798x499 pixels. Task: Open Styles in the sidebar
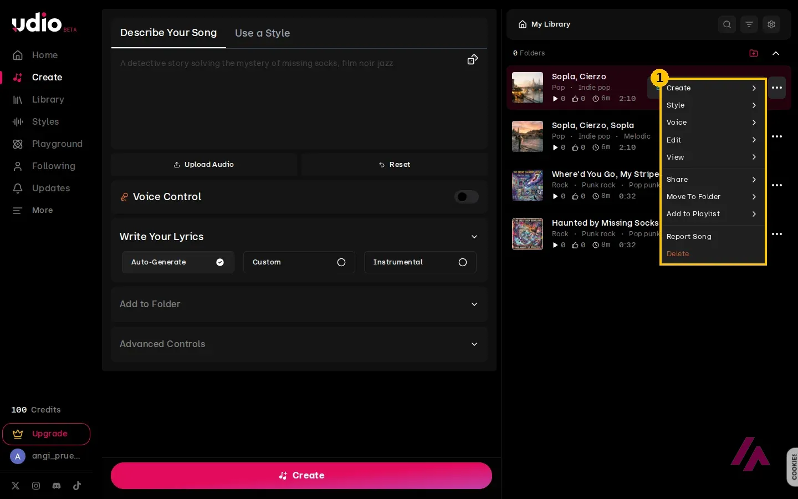click(36, 121)
